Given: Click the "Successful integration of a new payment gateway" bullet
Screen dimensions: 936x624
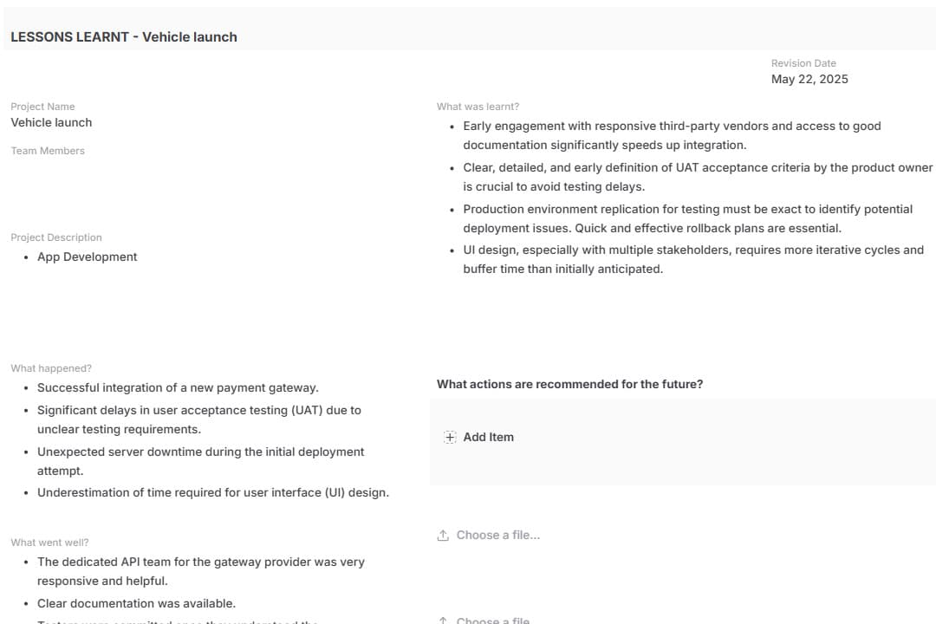Looking at the screenshot, I should [178, 388].
